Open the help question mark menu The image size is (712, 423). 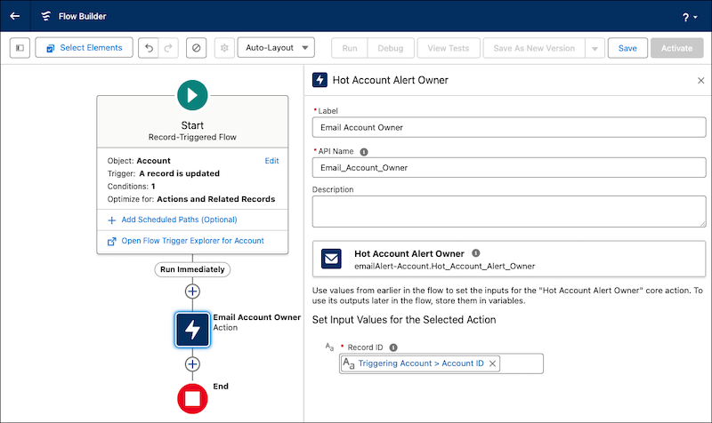point(689,17)
